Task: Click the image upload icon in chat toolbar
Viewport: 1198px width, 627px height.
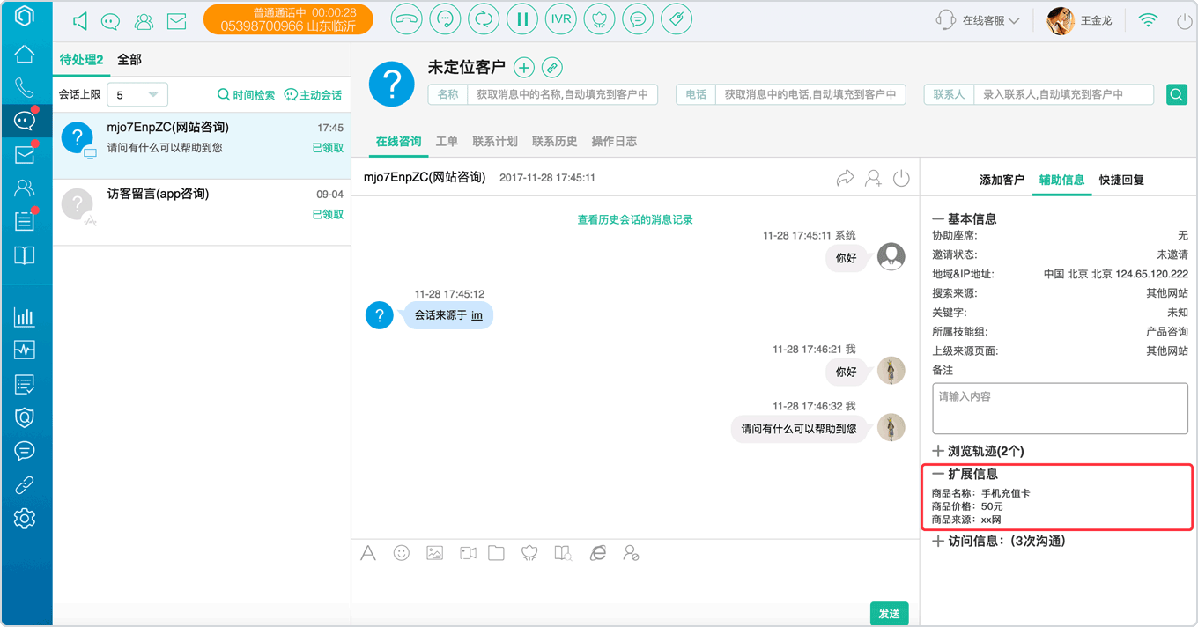Action: [434, 553]
